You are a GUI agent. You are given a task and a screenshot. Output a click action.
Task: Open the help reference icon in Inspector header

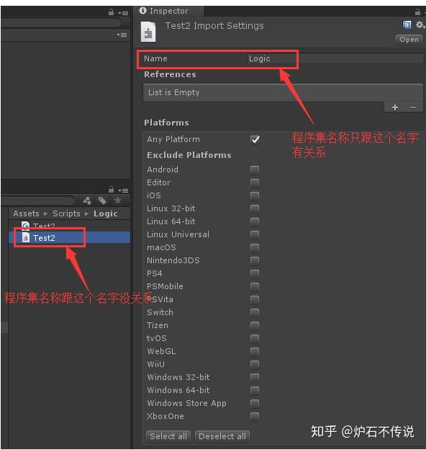tap(407, 25)
